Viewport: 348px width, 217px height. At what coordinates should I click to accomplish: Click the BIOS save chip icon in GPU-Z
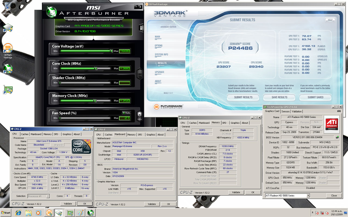337,138
